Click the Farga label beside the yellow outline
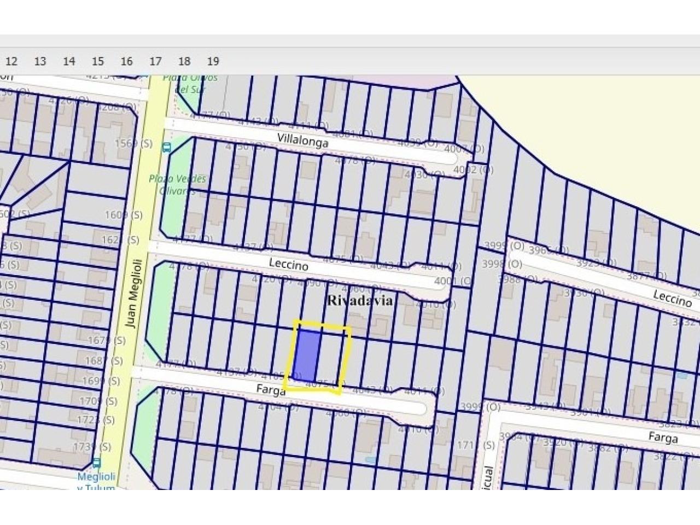This screenshot has height=525, width=700. (x=271, y=390)
